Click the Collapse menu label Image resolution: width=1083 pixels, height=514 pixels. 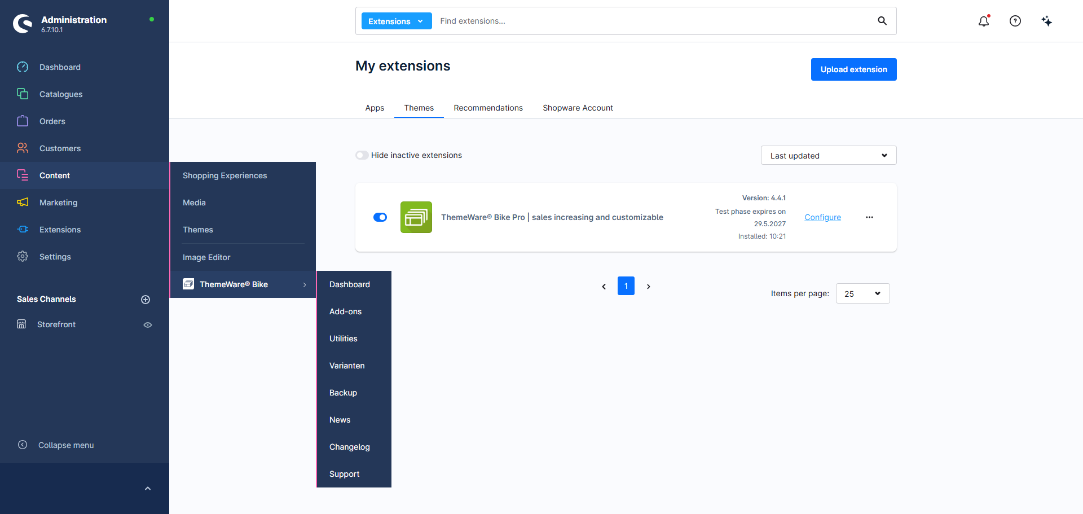pyautogui.click(x=66, y=445)
